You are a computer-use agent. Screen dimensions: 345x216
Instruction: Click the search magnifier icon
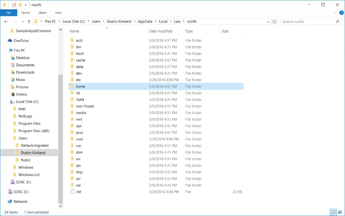[338, 21]
